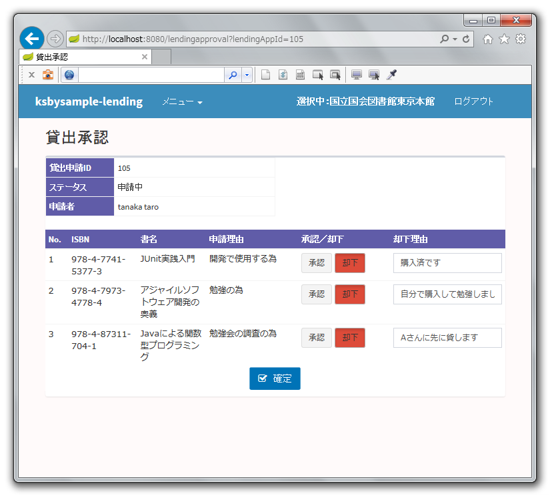Select the 貸出承認 browser tab
The image size is (550, 496).
pos(85,57)
